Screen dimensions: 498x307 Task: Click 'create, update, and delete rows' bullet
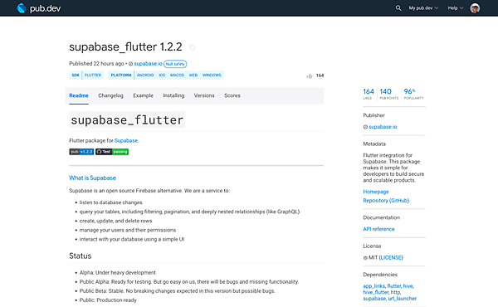coord(115,221)
